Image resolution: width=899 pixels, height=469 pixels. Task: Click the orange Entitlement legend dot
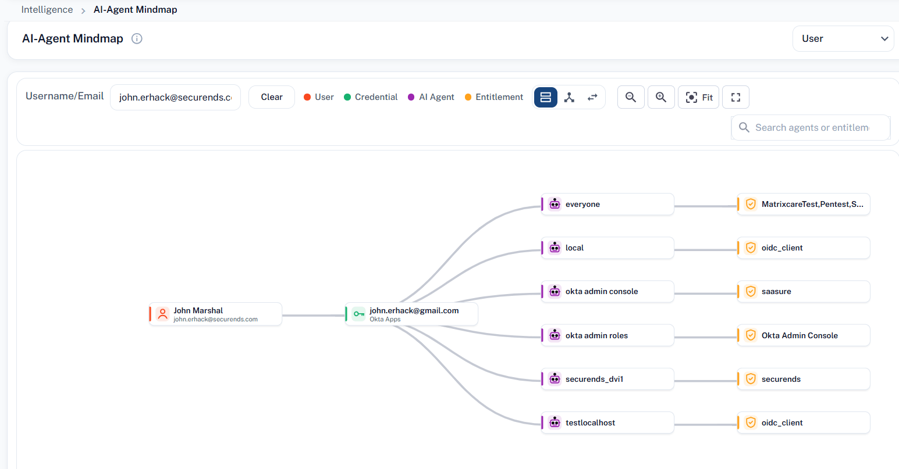(468, 97)
